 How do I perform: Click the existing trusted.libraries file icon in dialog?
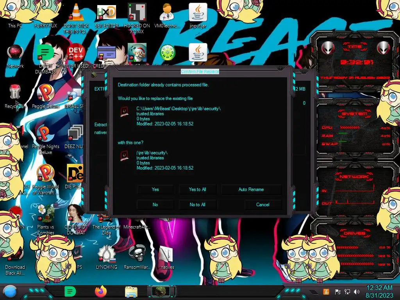125,112
